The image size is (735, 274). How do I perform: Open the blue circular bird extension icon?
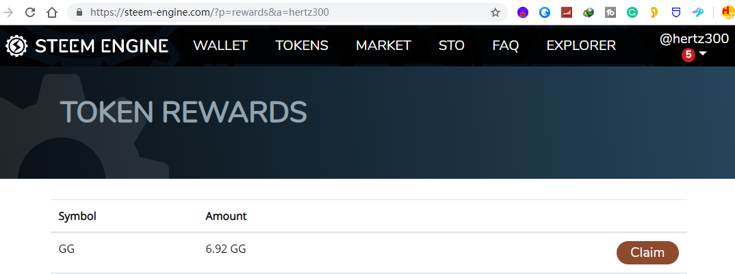[x=545, y=12]
